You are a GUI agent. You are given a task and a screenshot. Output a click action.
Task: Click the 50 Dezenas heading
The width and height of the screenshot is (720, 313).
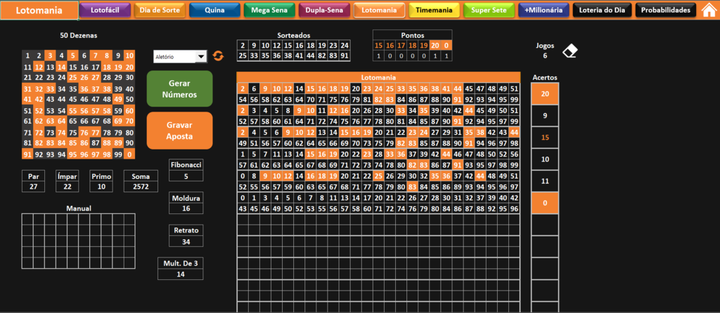[79, 35]
